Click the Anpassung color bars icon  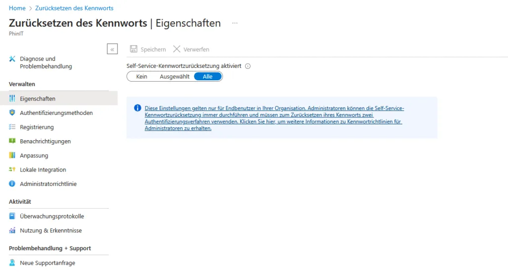[x=12, y=156]
